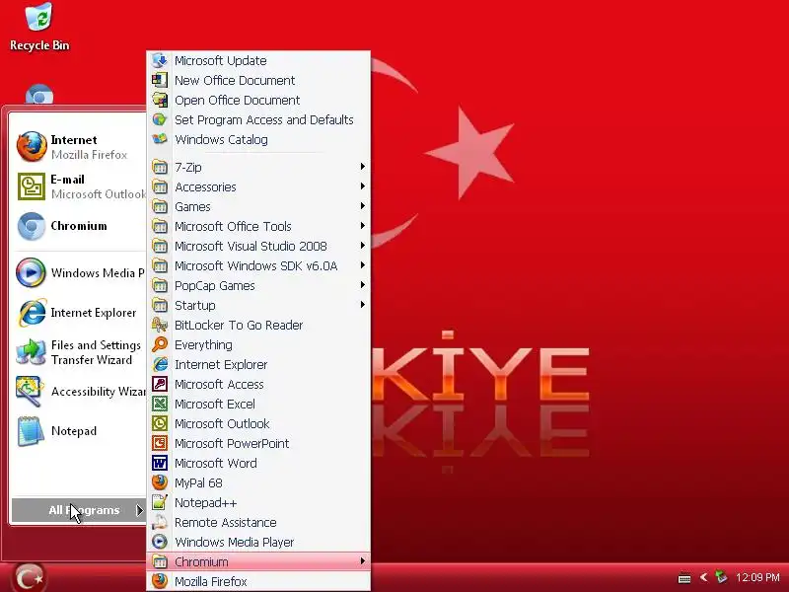Expand the Microsoft Visual Studio 2008 arrow
789x592 pixels.
pos(362,245)
